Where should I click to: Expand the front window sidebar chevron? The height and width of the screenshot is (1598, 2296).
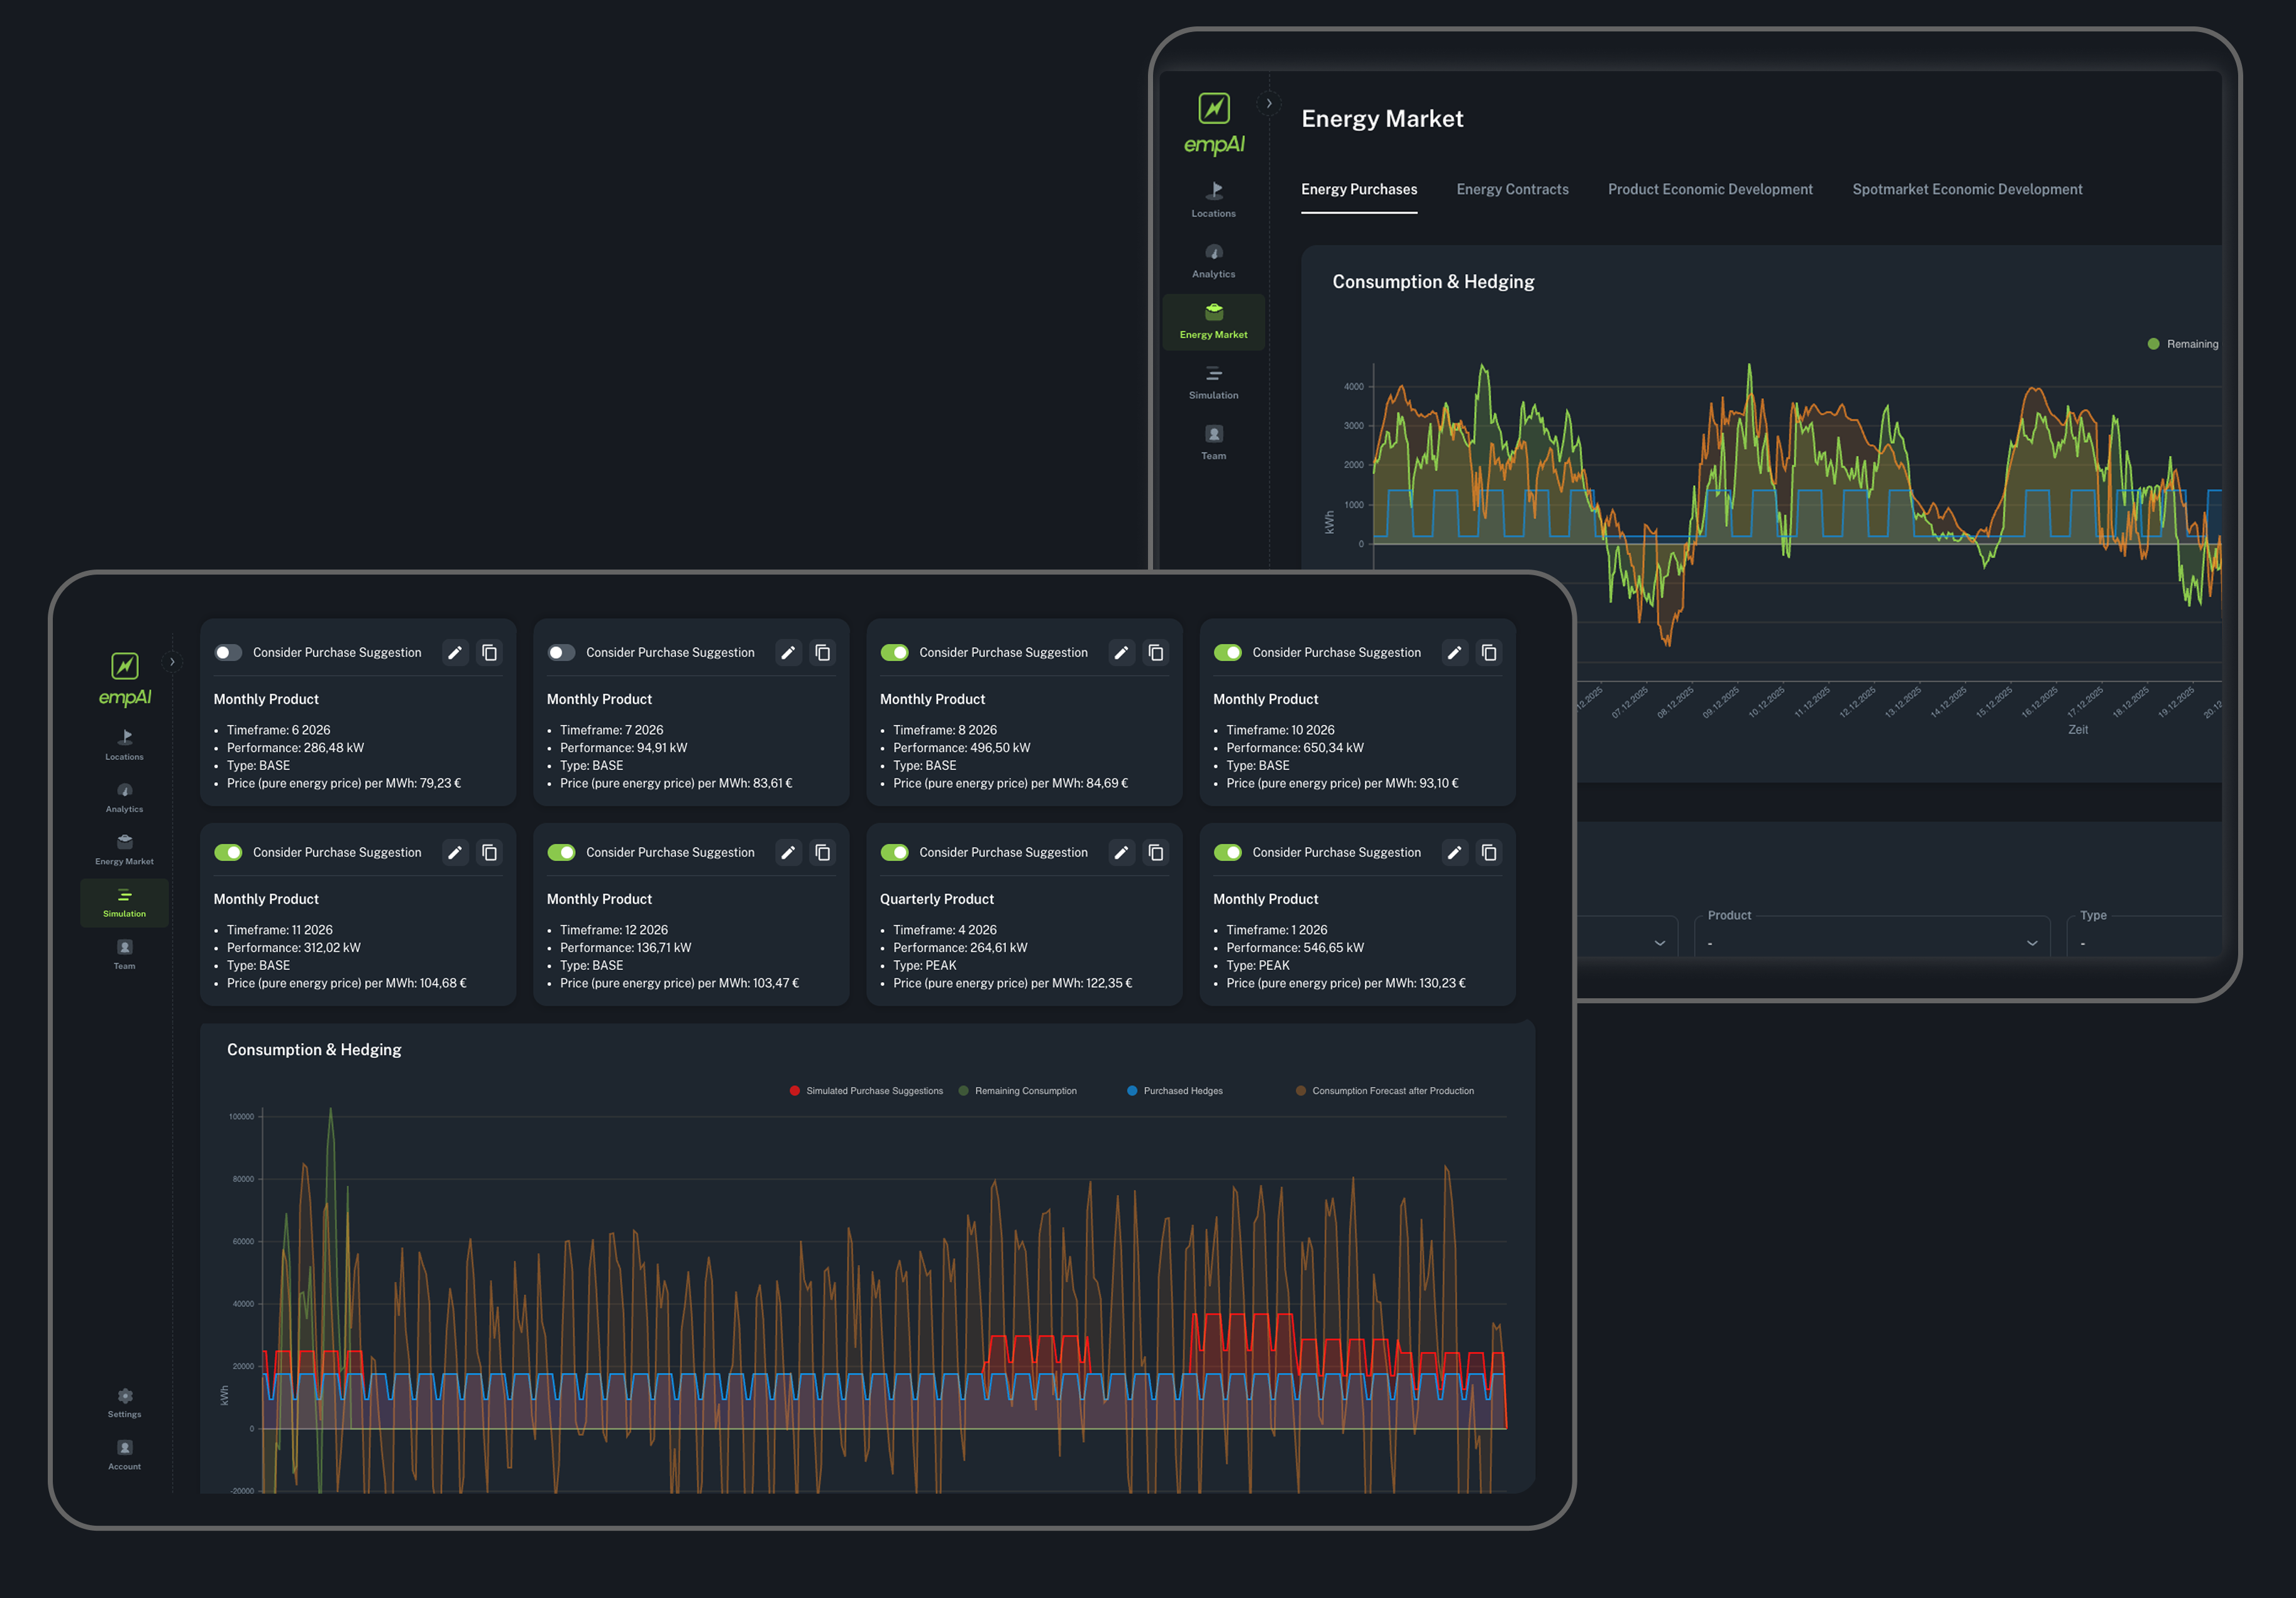[x=172, y=662]
